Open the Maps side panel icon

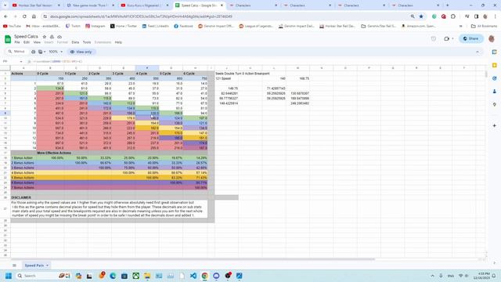tap(494, 104)
